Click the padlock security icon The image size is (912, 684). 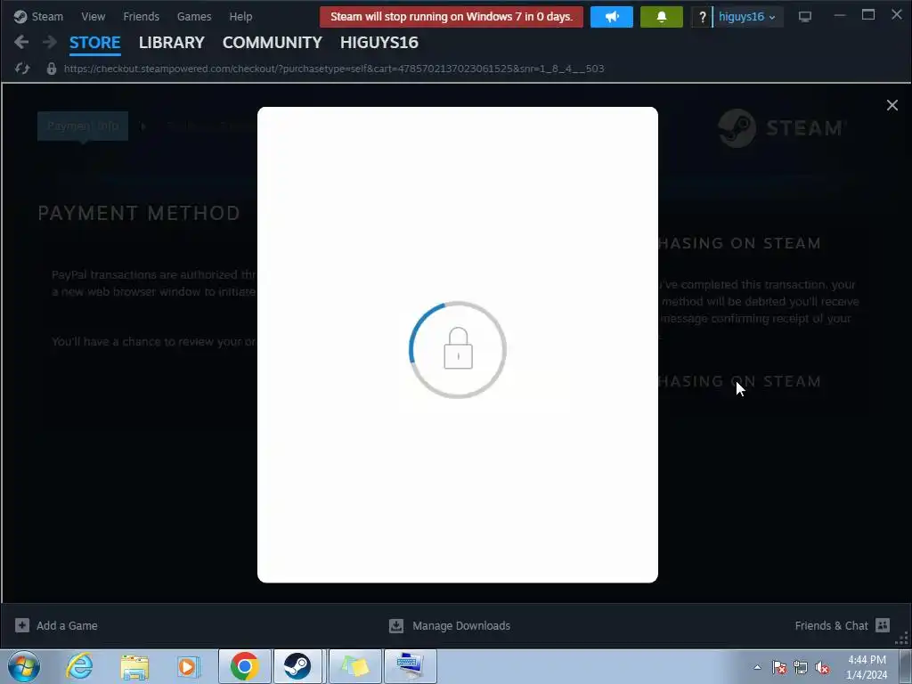(x=51, y=69)
